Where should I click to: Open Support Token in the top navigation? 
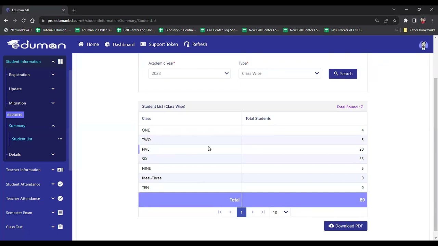[159, 44]
